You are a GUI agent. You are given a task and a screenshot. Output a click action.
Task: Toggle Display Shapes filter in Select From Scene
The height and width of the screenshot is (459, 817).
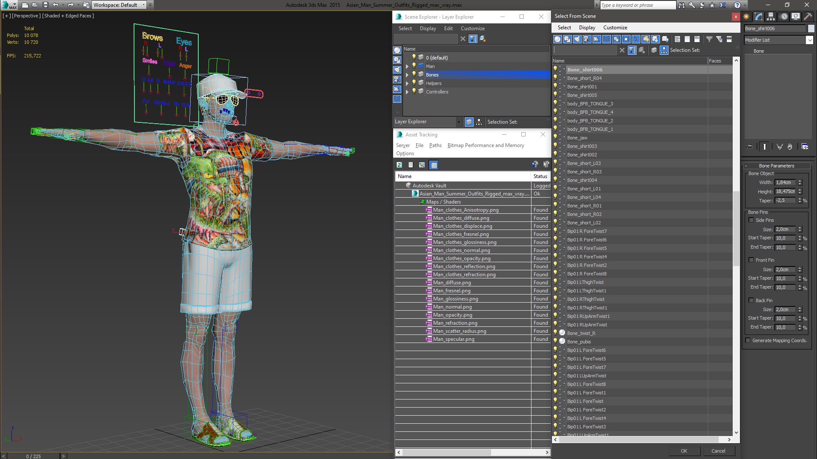point(567,39)
